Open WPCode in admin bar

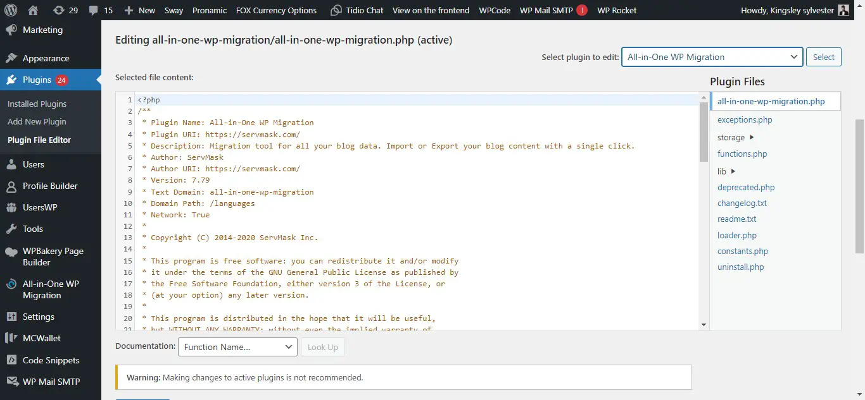[495, 10]
